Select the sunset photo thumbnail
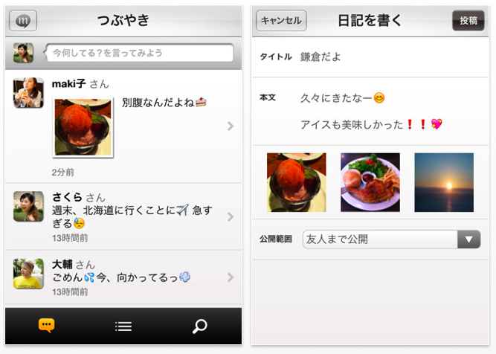 444,182
